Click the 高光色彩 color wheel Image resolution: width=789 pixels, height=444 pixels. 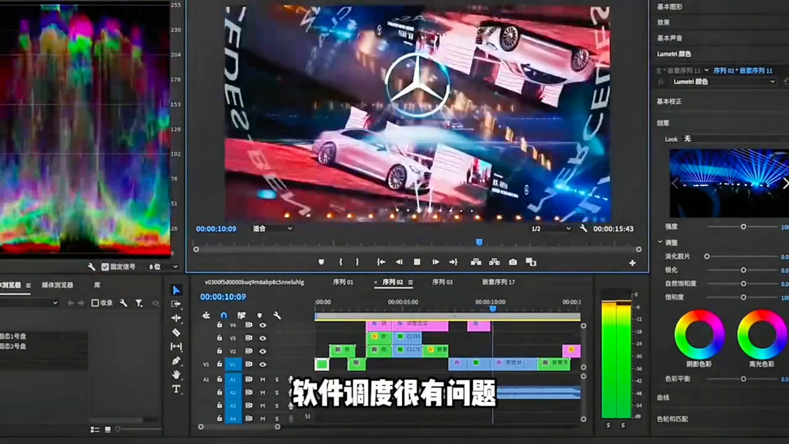click(762, 334)
